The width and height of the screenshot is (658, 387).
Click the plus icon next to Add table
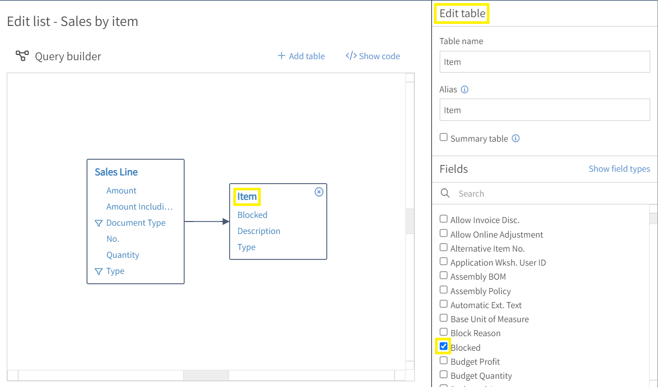281,56
